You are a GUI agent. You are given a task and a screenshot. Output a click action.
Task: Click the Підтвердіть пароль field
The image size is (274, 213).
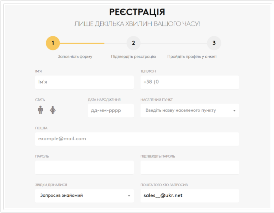coord(190,167)
